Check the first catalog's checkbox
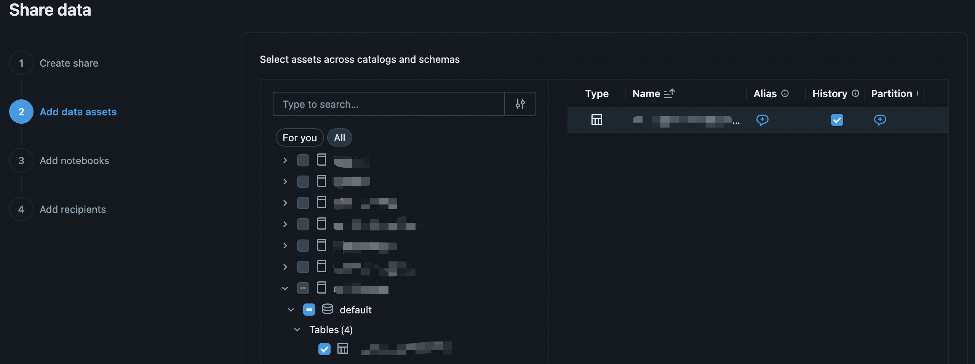975x364 pixels. [x=303, y=160]
